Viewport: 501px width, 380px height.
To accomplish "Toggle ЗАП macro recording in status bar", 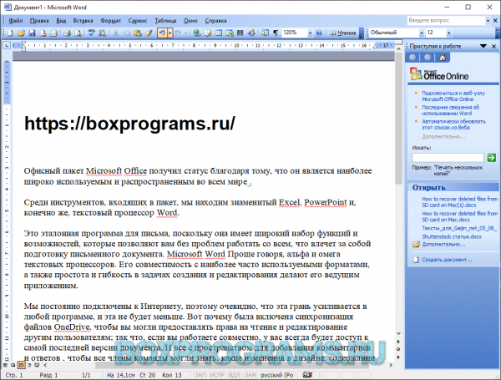I will [200, 375].
